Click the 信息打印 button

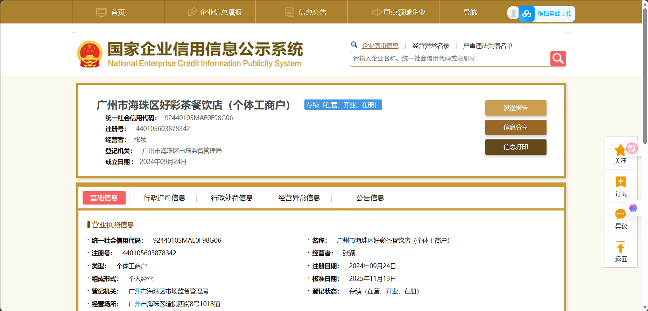[516, 147]
